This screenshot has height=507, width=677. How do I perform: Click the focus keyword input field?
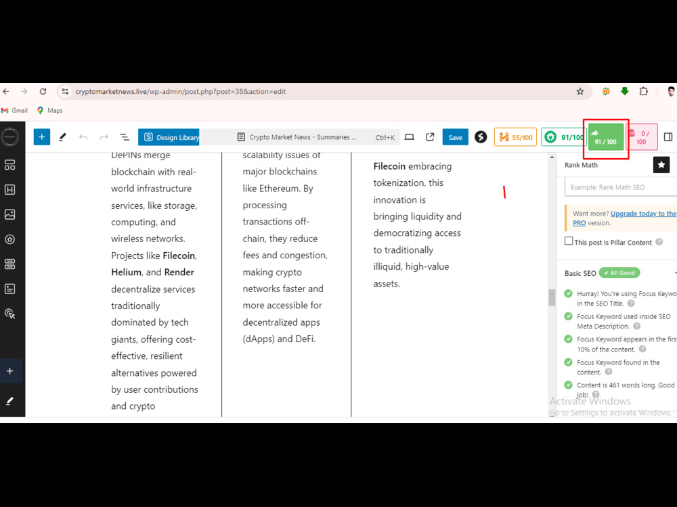[x=621, y=187]
